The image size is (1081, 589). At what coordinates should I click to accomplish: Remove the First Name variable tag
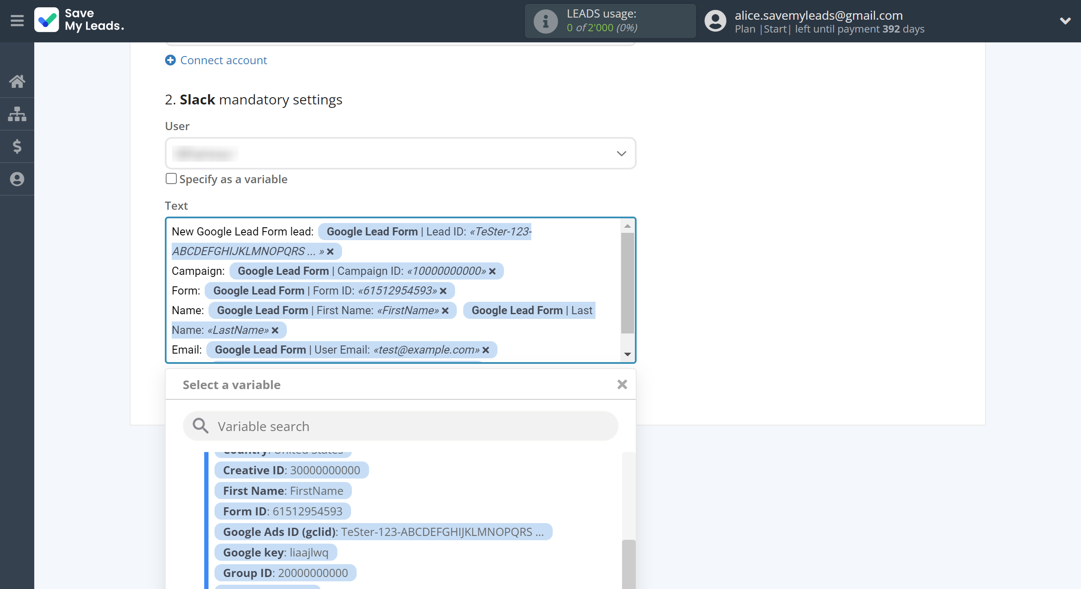pos(445,311)
